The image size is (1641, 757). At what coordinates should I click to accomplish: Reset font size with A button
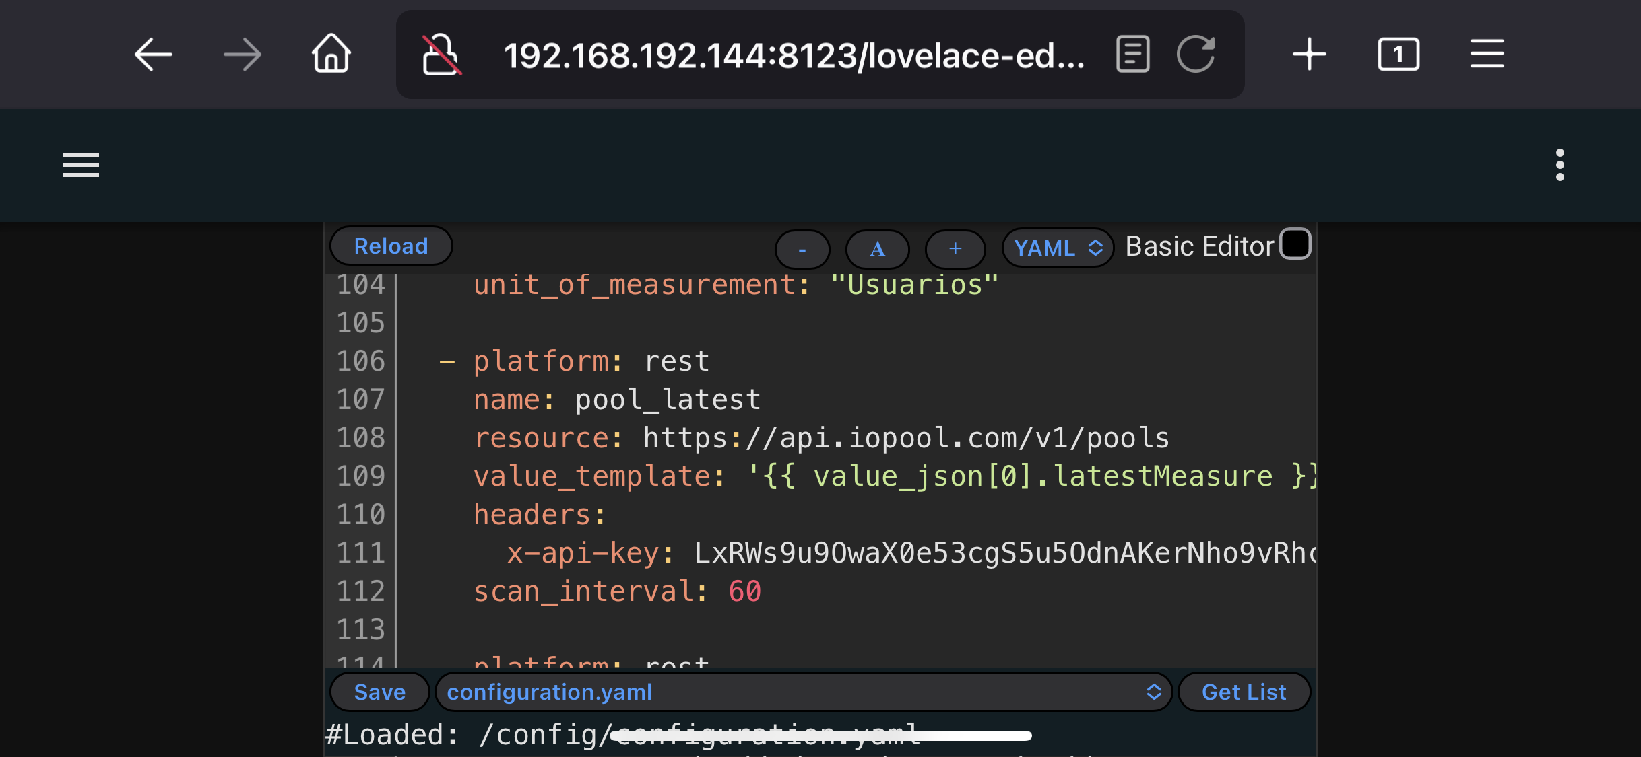[877, 249]
